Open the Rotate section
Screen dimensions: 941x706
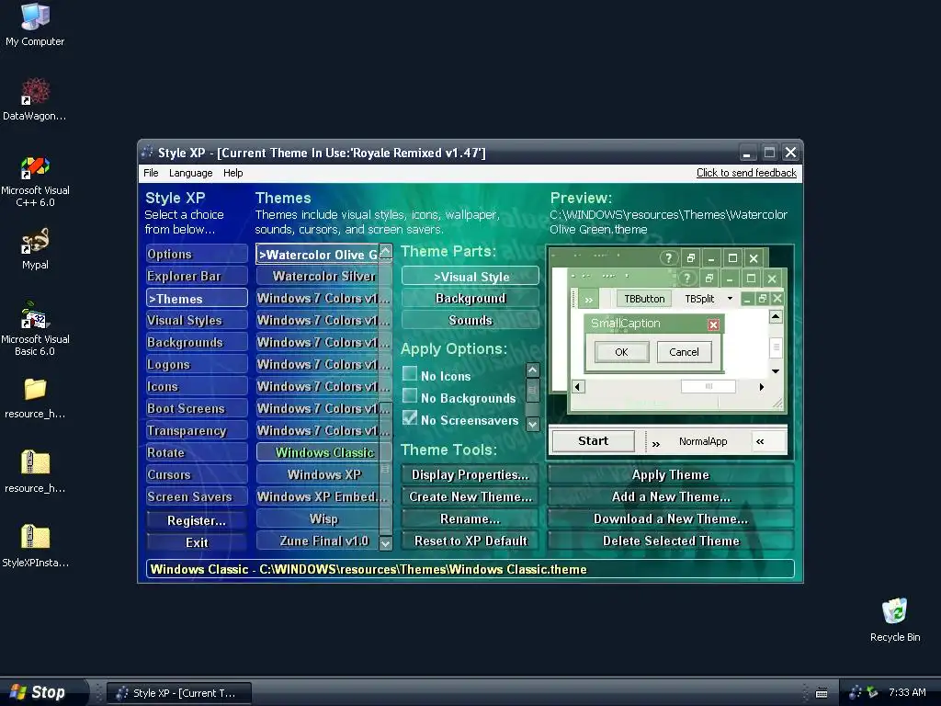tap(197, 452)
